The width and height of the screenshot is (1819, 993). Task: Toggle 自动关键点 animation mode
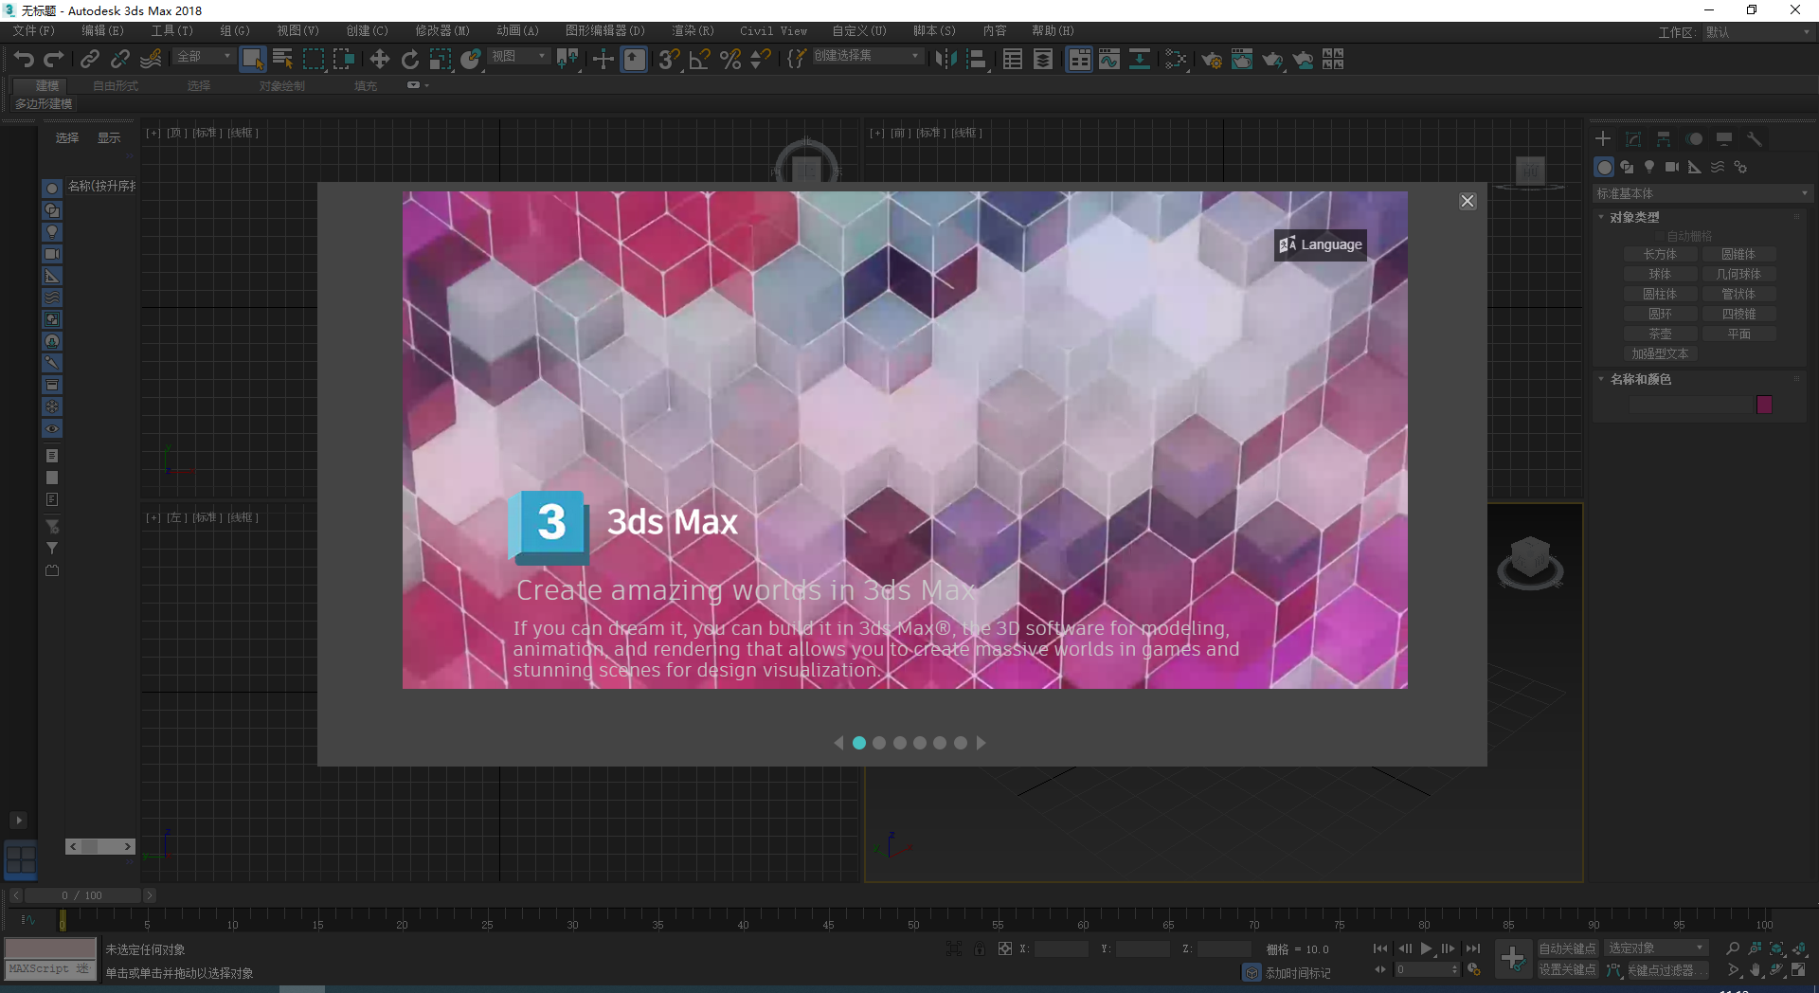coord(1567,948)
